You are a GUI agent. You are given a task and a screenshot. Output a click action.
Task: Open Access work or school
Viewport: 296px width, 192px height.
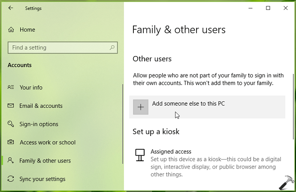pos(47,142)
